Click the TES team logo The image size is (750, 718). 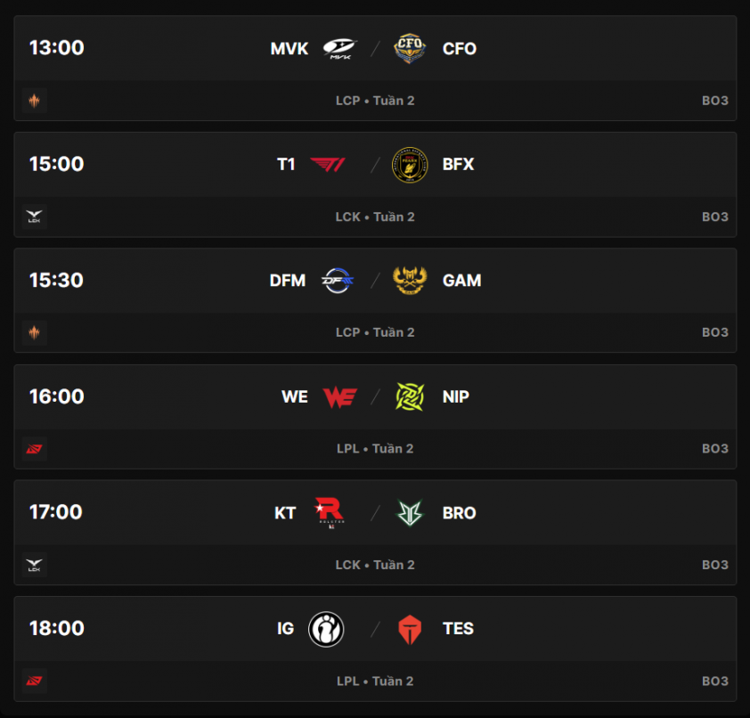(411, 629)
